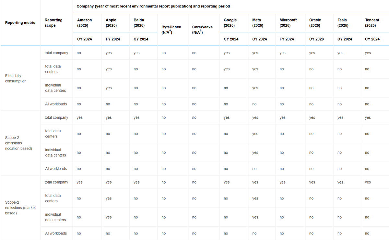389x240 pixels.
Task: Click the 'Reporting metric' column header
Action: (20, 23)
